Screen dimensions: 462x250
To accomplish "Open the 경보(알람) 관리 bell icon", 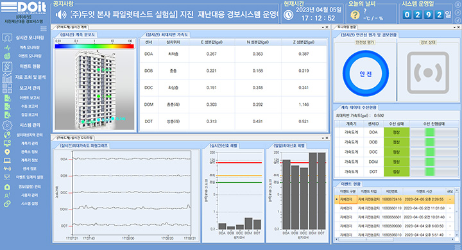I will [7, 187].
